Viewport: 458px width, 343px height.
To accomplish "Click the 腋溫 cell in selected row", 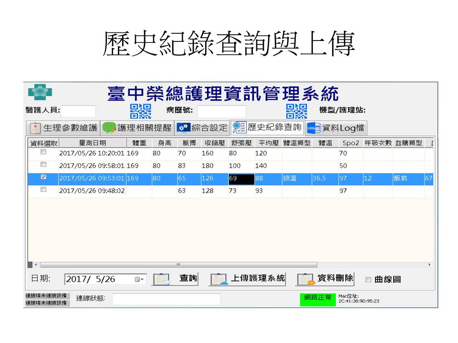I will pos(297,179).
